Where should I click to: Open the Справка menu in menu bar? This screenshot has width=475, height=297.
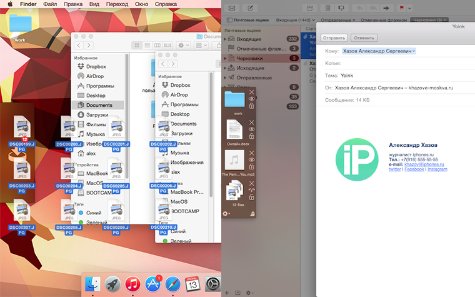click(166, 4)
